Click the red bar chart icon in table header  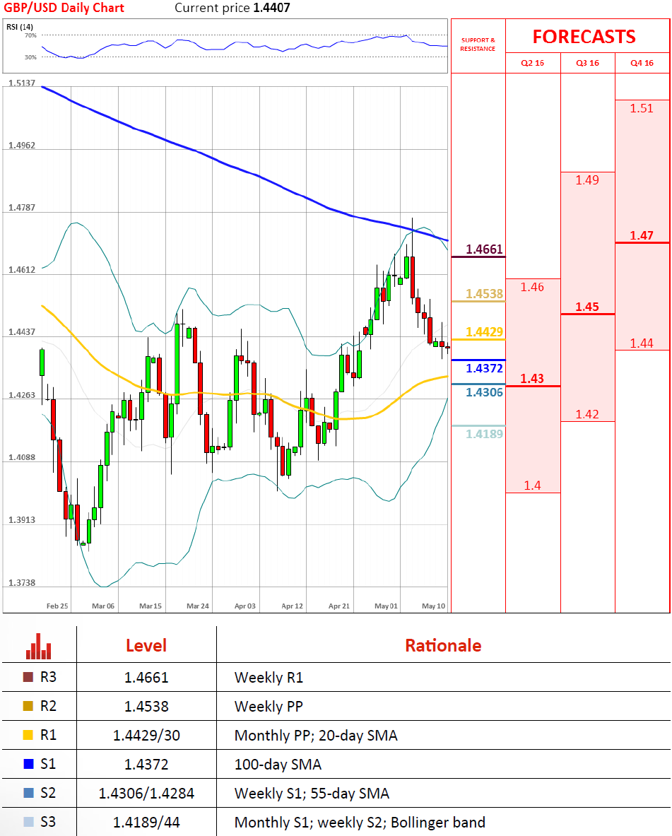pos(38,646)
